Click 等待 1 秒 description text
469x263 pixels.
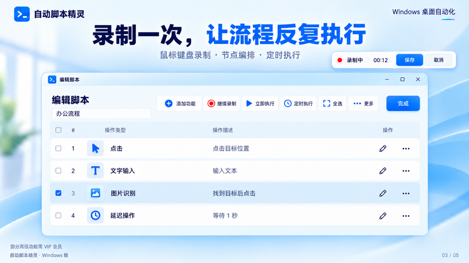coord(225,216)
